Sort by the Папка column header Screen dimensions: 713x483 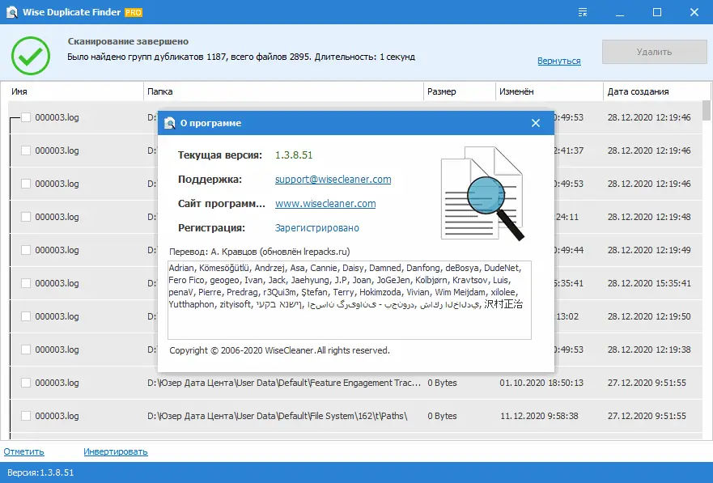283,91
